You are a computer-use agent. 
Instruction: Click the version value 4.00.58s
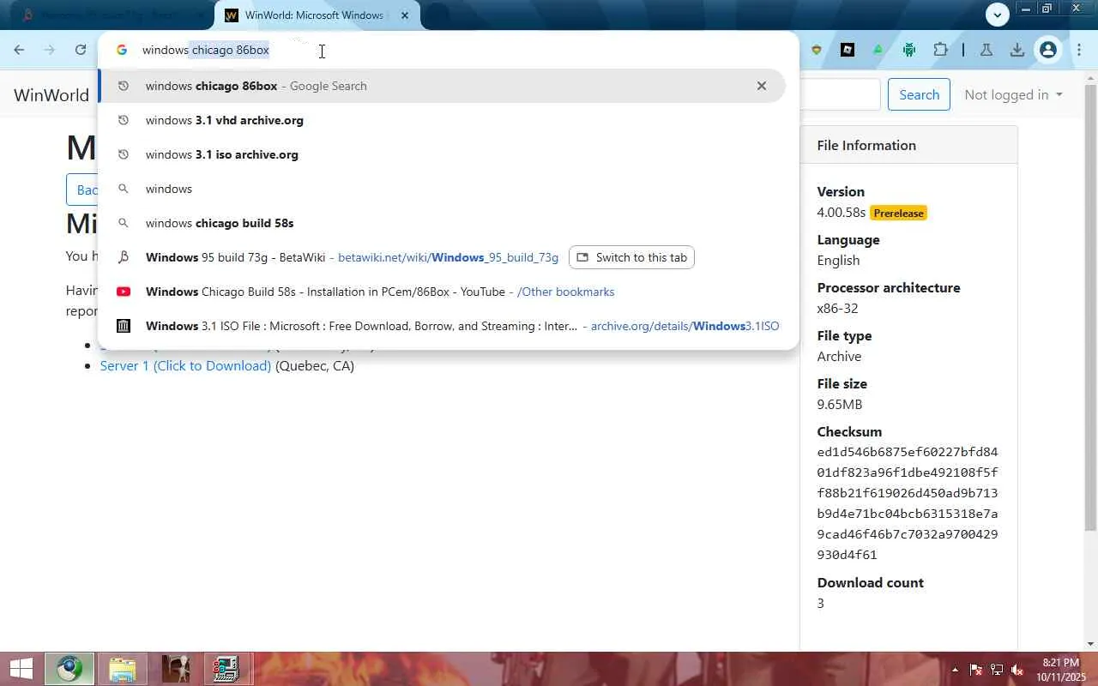point(841,212)
